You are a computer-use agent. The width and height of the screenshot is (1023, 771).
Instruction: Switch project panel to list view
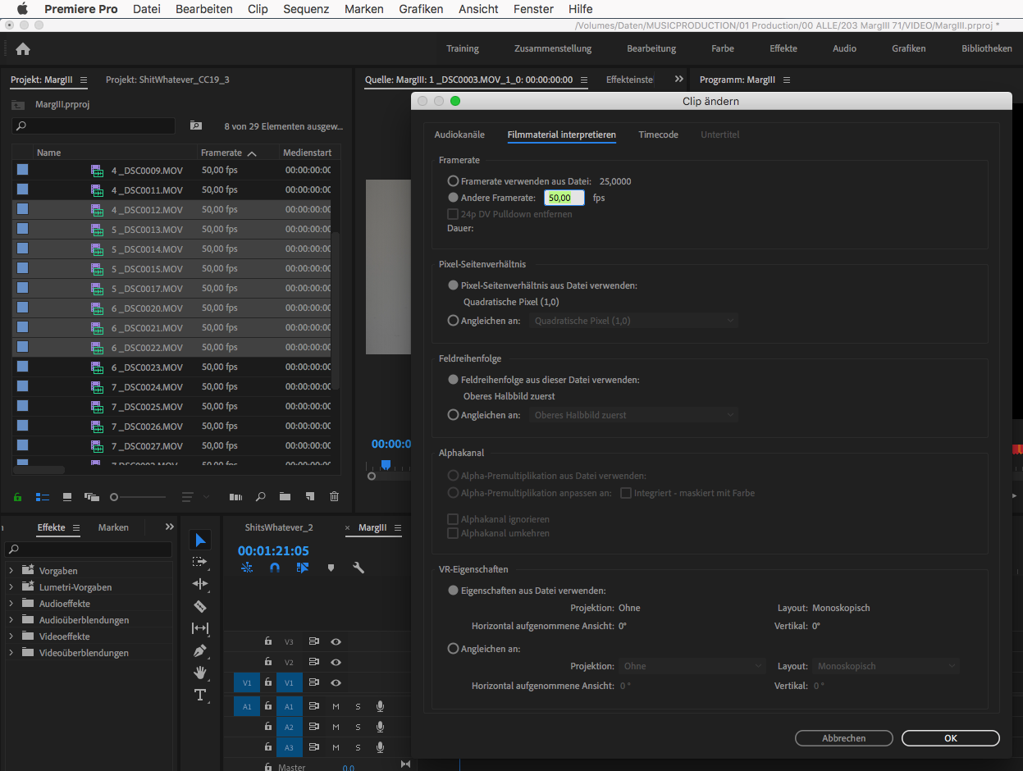coord(41,496)
